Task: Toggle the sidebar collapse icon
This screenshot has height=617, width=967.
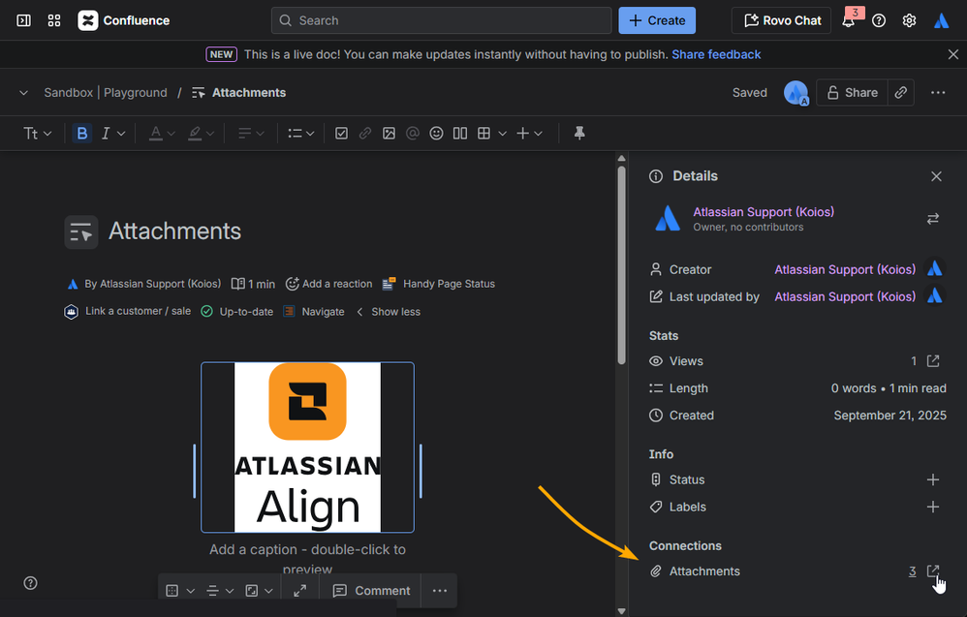Action: [23, 20]
